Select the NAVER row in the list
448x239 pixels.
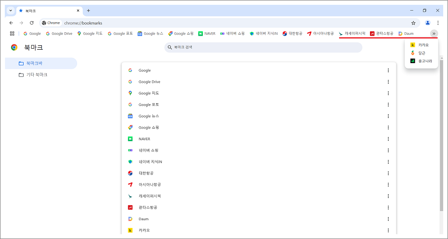[259, 139]
